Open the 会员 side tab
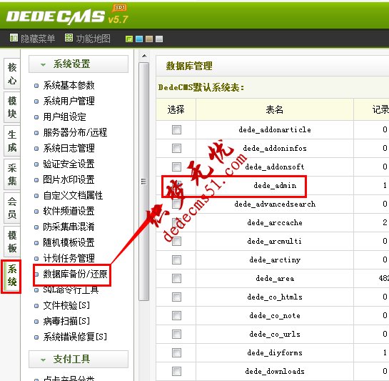The height and width of the screenshot is (381, 389). (12, 208)
